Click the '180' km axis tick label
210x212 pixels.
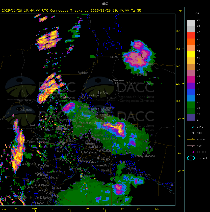pyautogui.click(x=178, y=31)
